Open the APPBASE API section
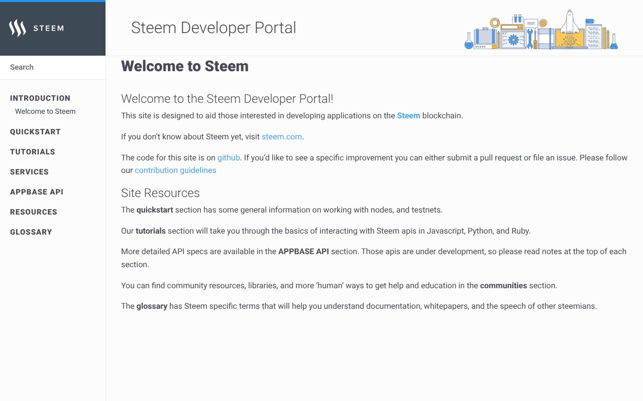Screen dimensions: 643x401 click(x=37, y=191)
